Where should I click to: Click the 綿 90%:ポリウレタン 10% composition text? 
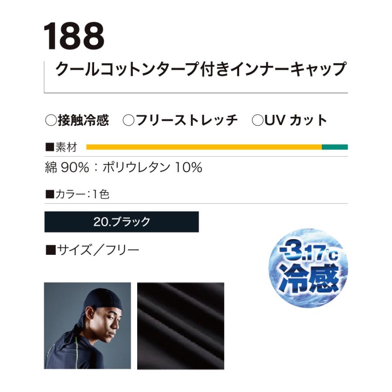tap(124, 168)
